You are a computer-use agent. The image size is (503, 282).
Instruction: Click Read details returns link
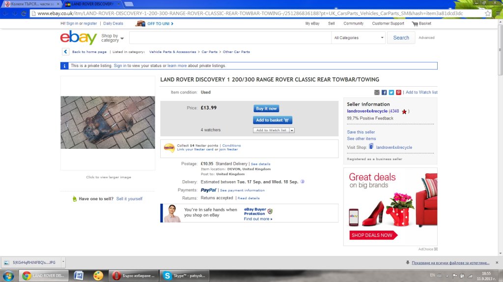(248, 198)
